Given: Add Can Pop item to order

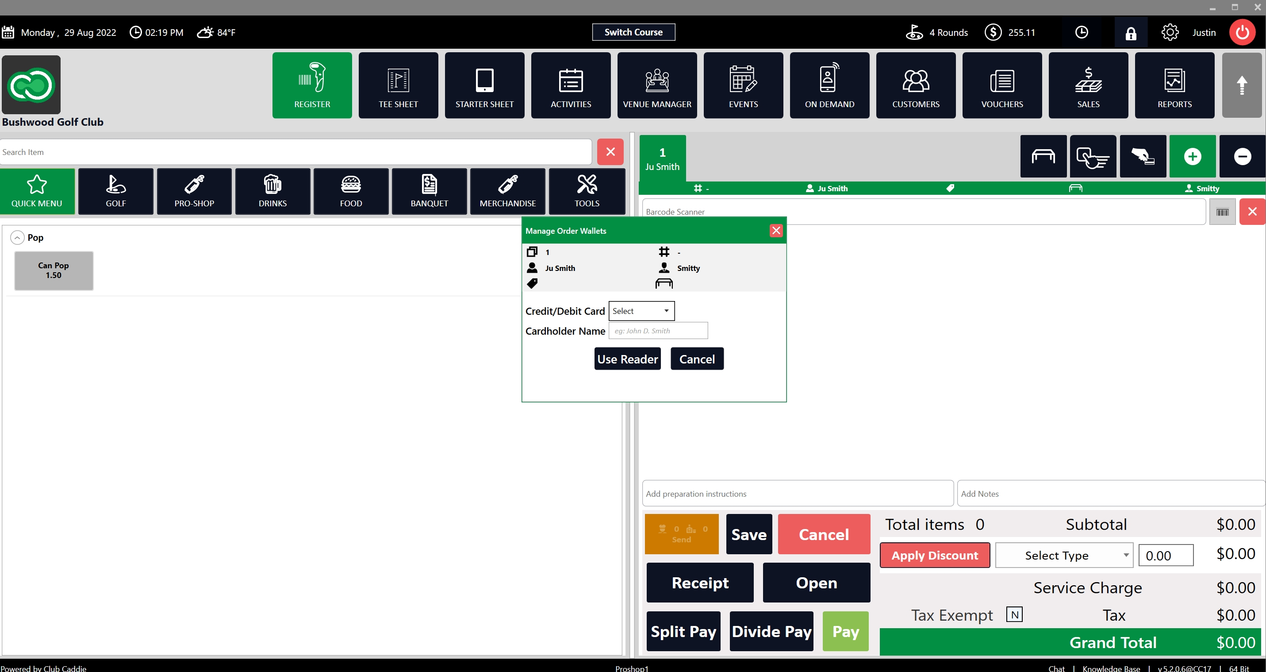Looking at the screenshot, I should [x=54, y=270].
